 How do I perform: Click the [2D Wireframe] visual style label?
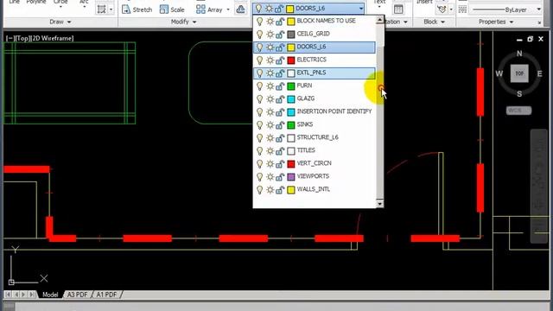(x=52, y=38)
